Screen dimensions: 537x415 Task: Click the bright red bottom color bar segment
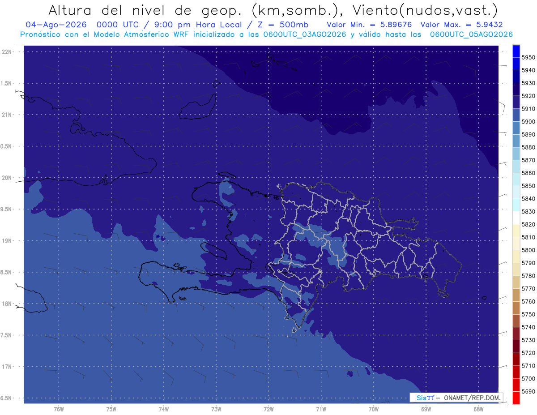[516, 398]
